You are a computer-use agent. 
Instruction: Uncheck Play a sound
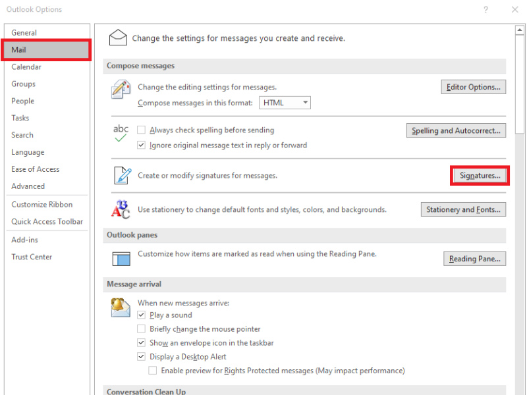point(141,315)
